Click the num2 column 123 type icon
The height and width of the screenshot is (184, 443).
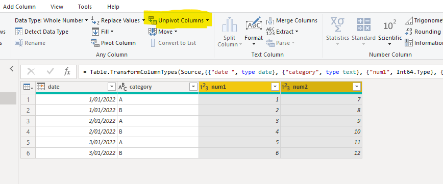[286, 87]
